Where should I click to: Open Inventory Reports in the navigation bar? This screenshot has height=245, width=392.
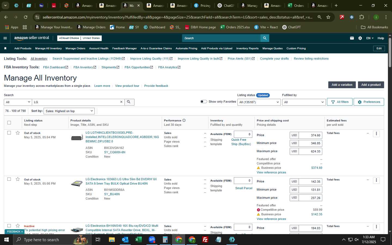click(247, 48)
